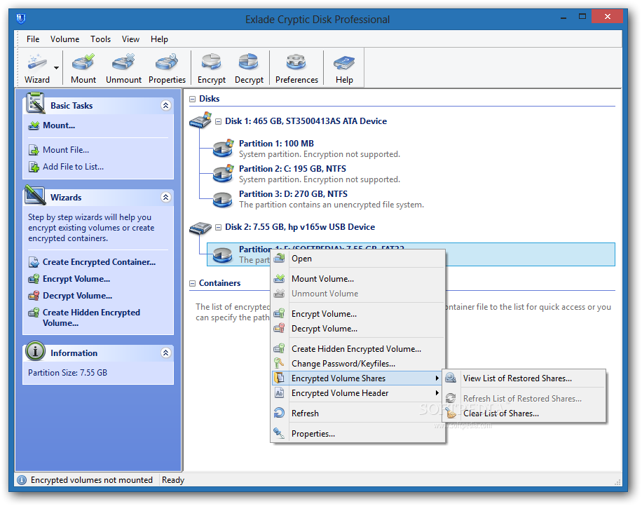Viewport: 642px width, 506px height.
Task: Click the Mount toolbar icon
Action: (x=83, y=69)
